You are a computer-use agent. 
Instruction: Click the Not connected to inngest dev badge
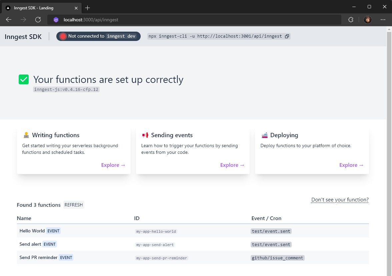98,36
